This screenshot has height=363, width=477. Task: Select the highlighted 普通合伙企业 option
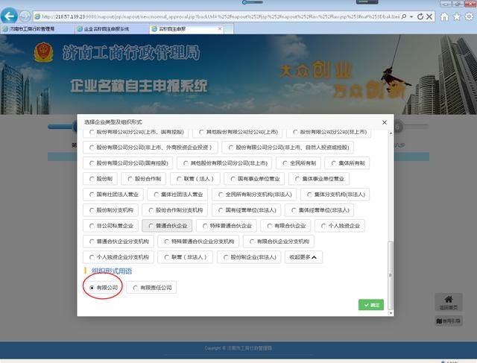coord(167,226)
